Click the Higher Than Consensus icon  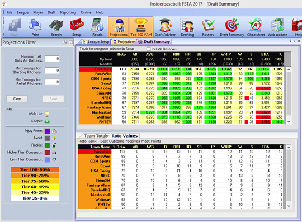pos(54,153)
